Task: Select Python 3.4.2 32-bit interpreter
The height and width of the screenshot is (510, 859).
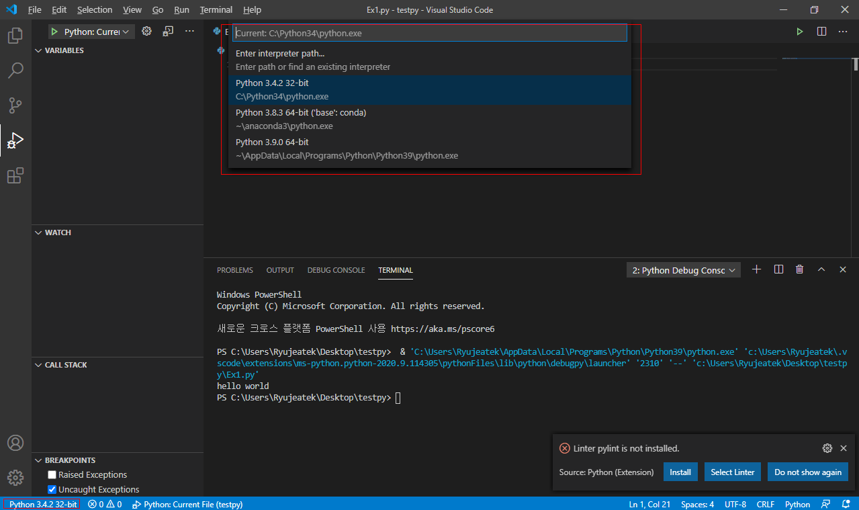Action: click(x=430, y=89)
